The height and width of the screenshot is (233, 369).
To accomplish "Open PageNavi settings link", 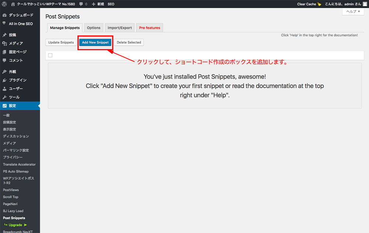I will (10, 204).
